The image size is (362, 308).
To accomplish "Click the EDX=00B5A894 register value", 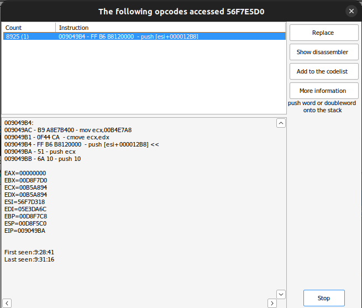I will coord(25,195).
